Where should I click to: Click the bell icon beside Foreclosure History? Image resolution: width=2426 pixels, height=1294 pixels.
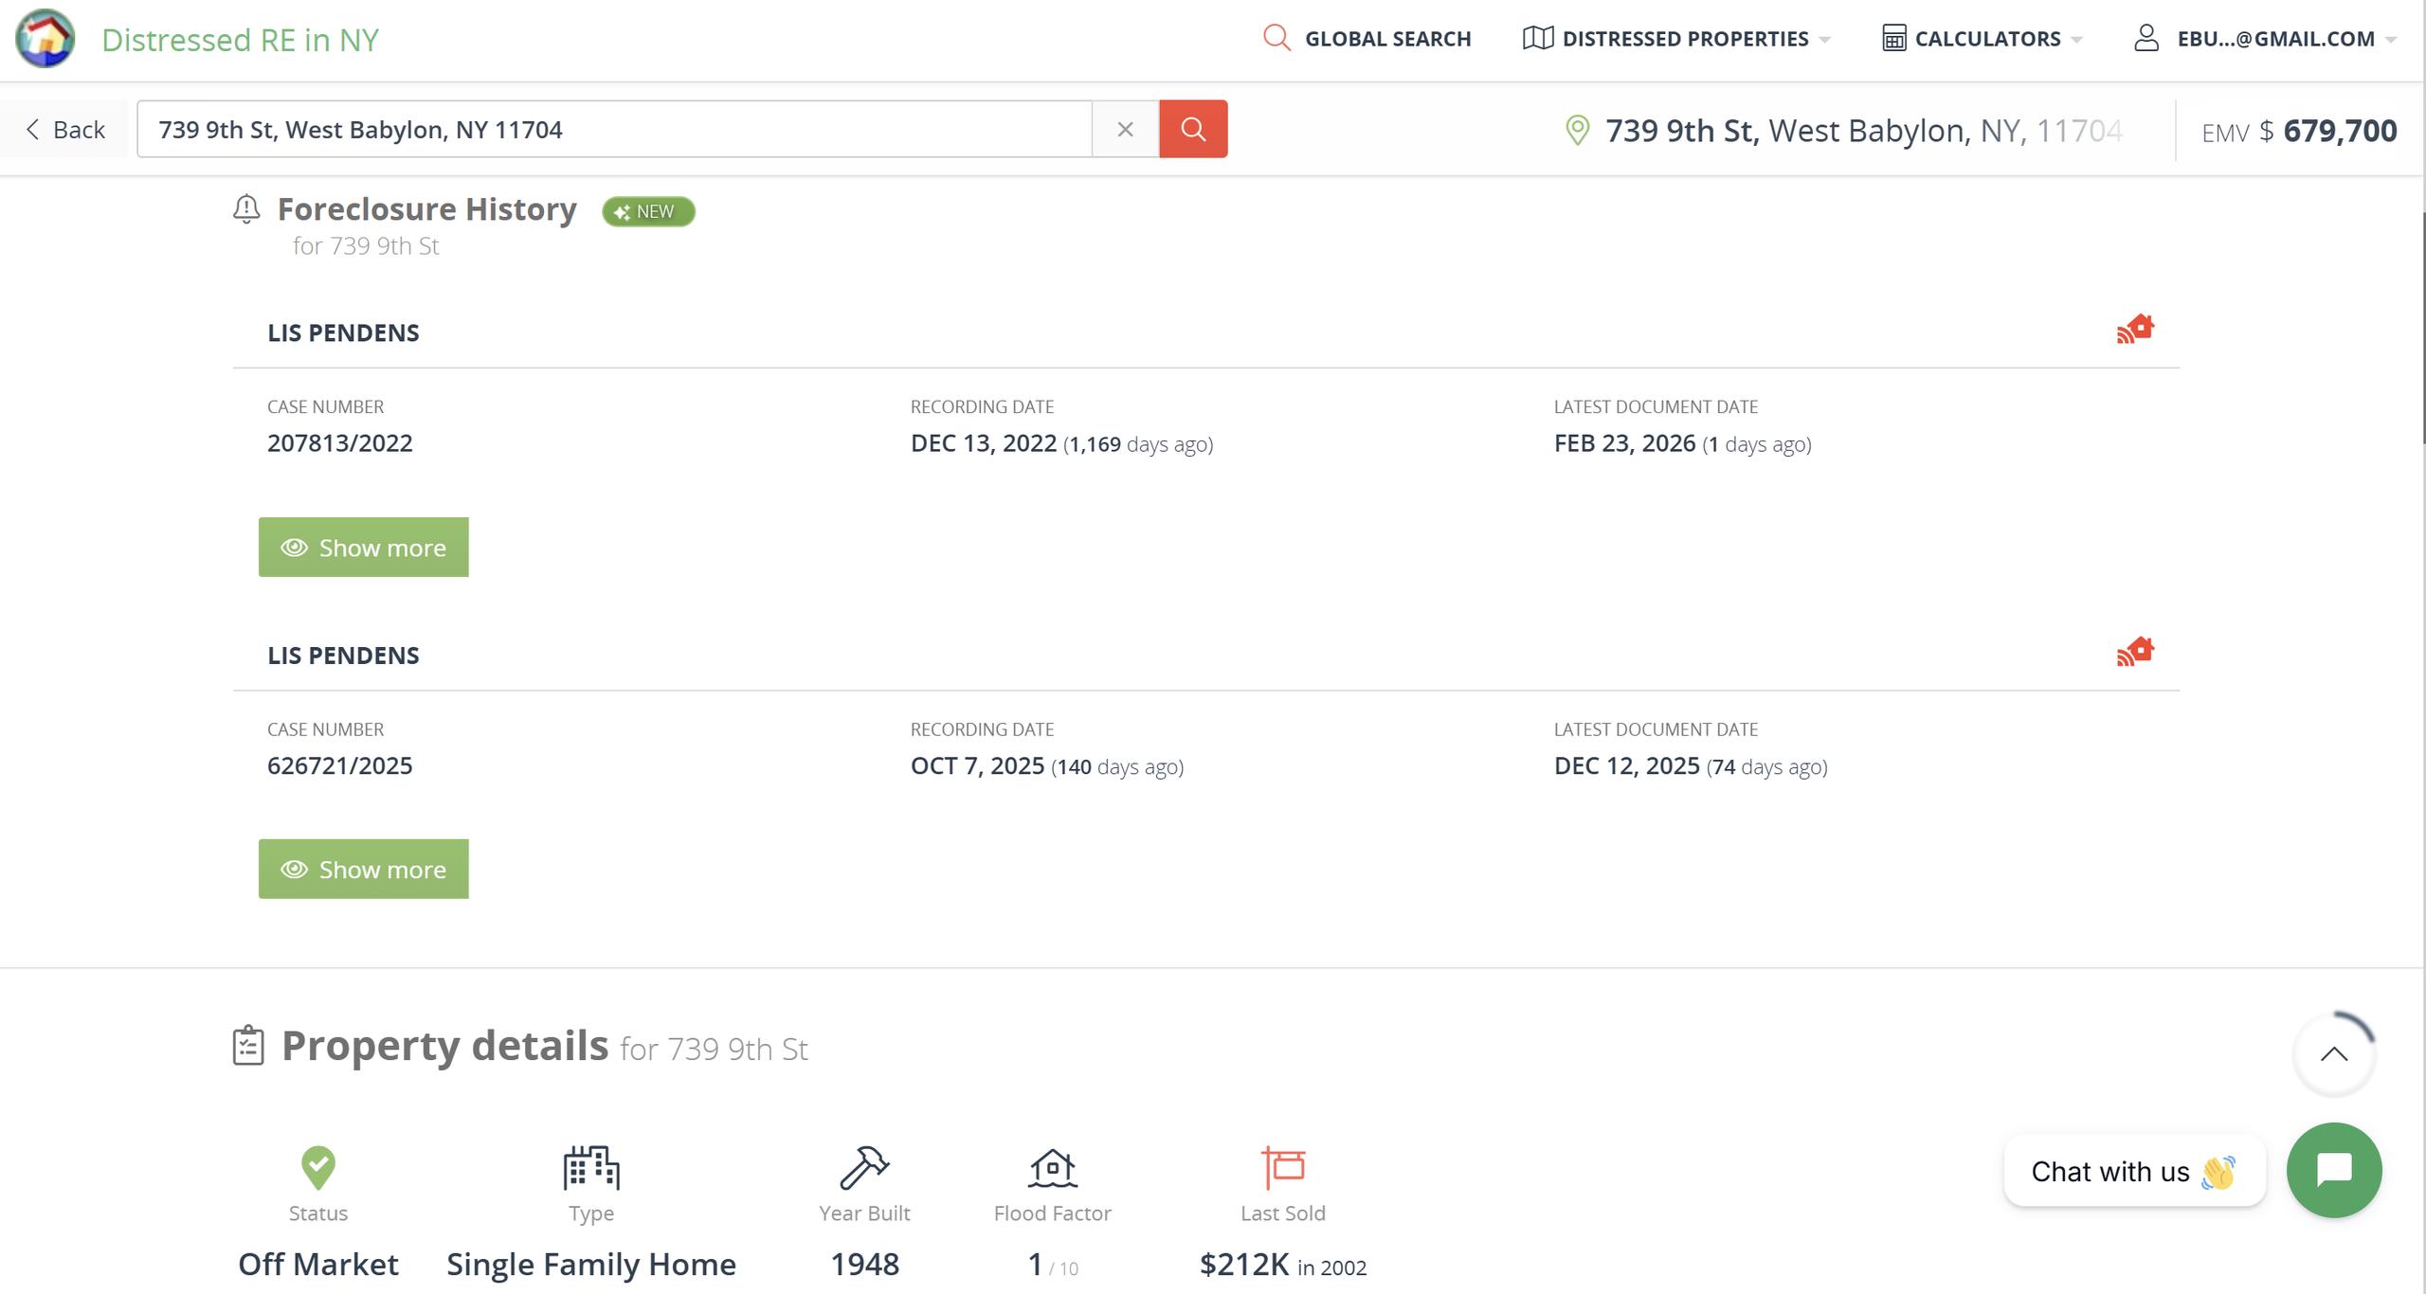pos(246,208)
